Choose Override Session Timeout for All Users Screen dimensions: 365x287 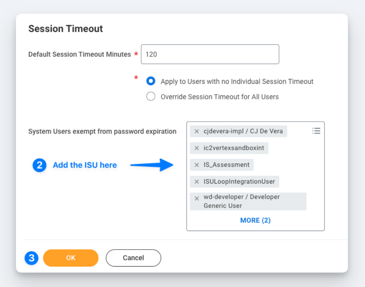[151, 97]
